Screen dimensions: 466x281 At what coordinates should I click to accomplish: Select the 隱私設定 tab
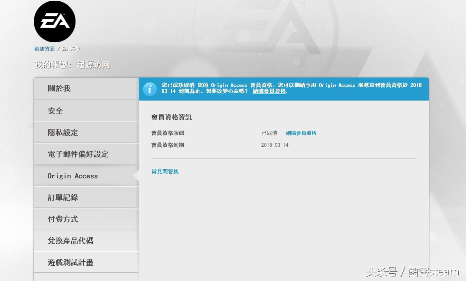(86, 133)
